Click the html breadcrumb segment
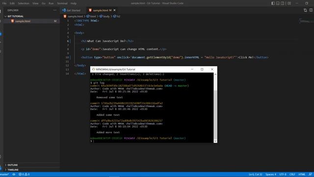 coord(91,16)
